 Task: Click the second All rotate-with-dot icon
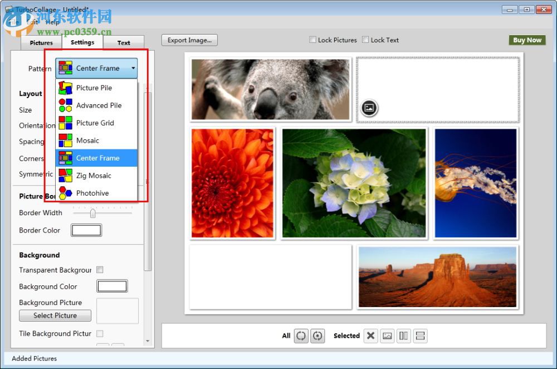317,336
